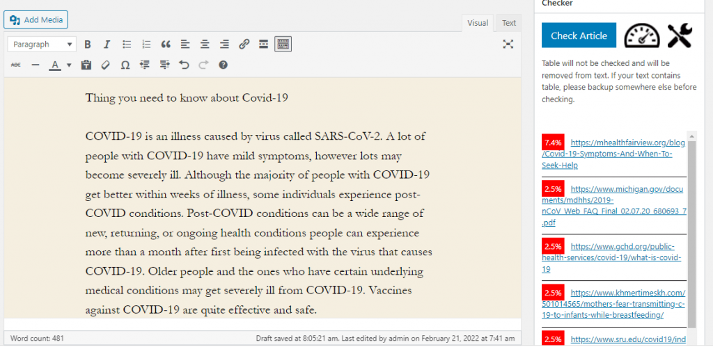Click the Check Article button
713x347 pixels.
[x=579, y=35]
